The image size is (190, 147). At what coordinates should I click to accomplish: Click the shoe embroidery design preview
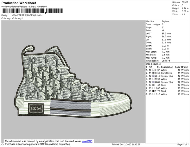point(73,81)
